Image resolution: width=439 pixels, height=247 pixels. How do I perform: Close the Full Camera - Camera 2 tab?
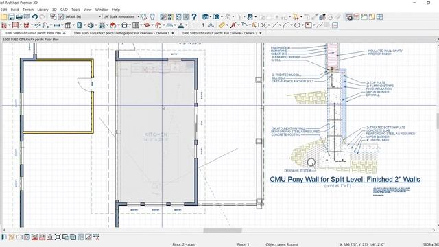click(x=261, y=33)
